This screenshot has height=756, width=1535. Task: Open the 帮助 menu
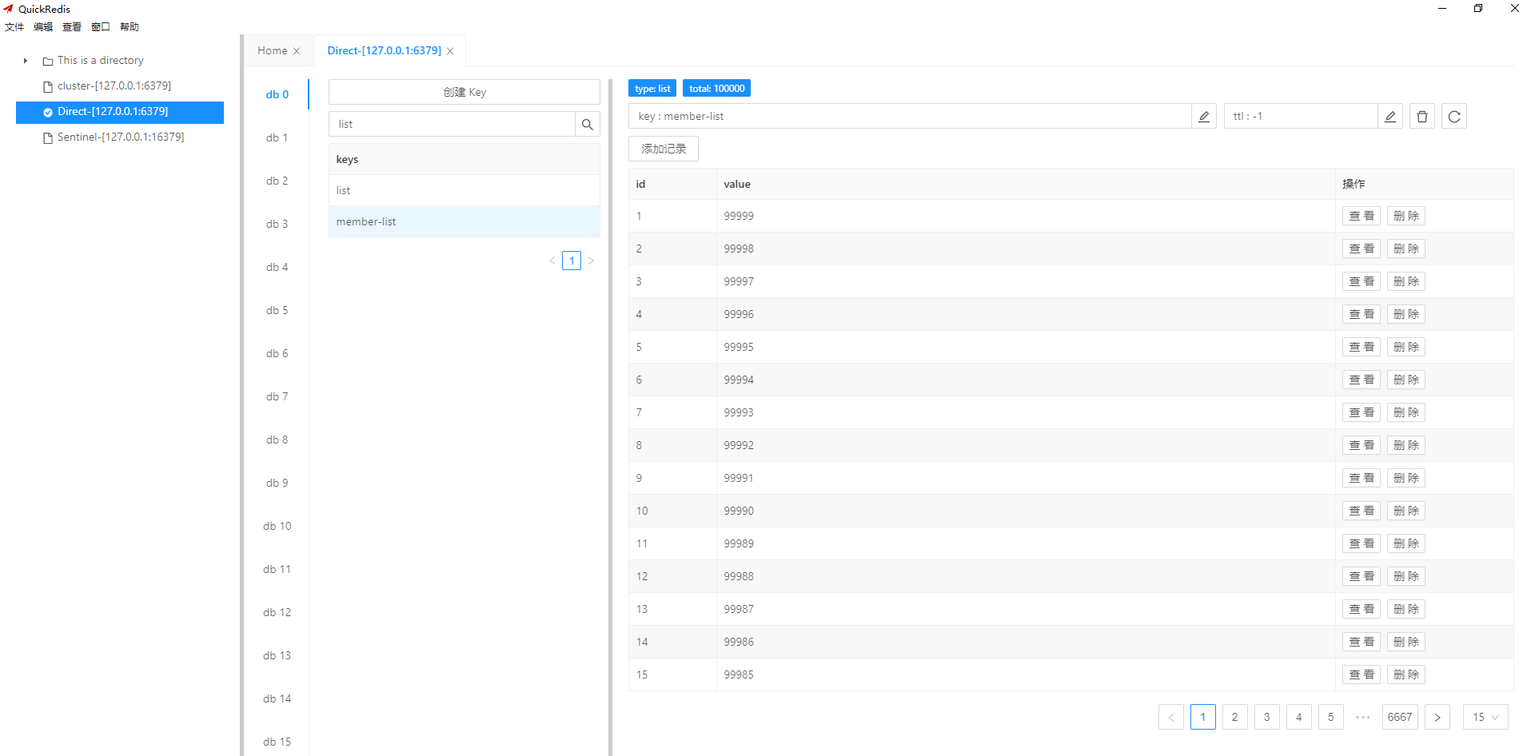coord(130,26)
